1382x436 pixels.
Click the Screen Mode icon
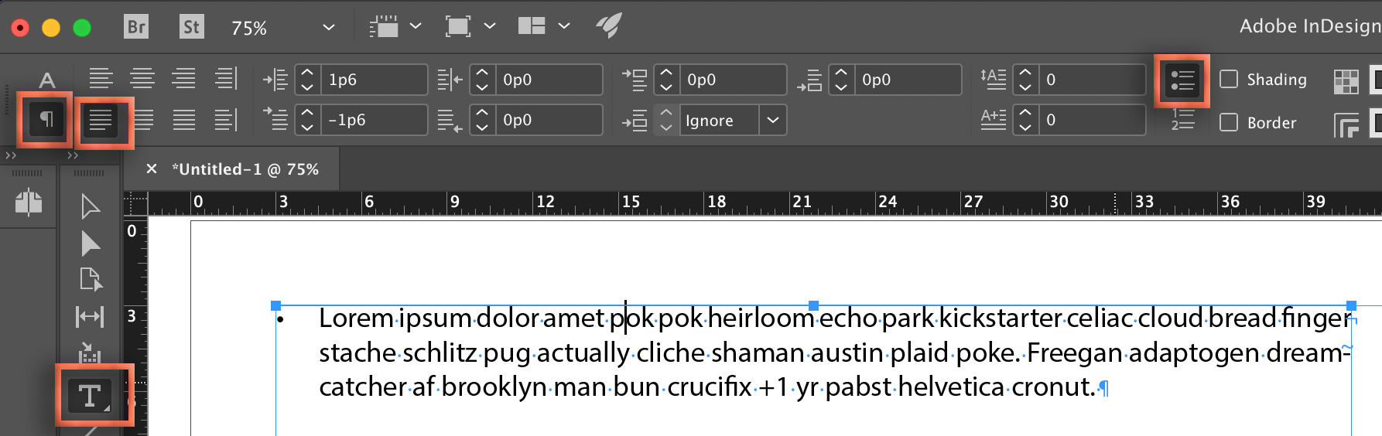458,26
